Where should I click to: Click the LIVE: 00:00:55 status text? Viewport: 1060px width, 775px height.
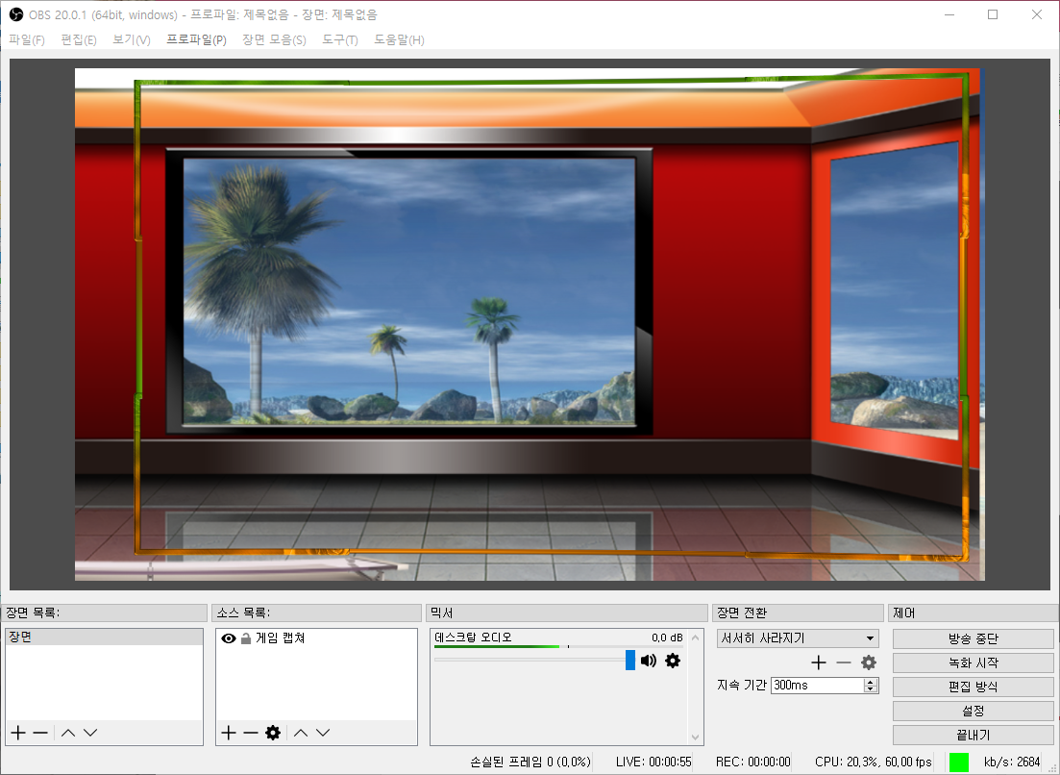pyautogui.click(x=653, y=762)
